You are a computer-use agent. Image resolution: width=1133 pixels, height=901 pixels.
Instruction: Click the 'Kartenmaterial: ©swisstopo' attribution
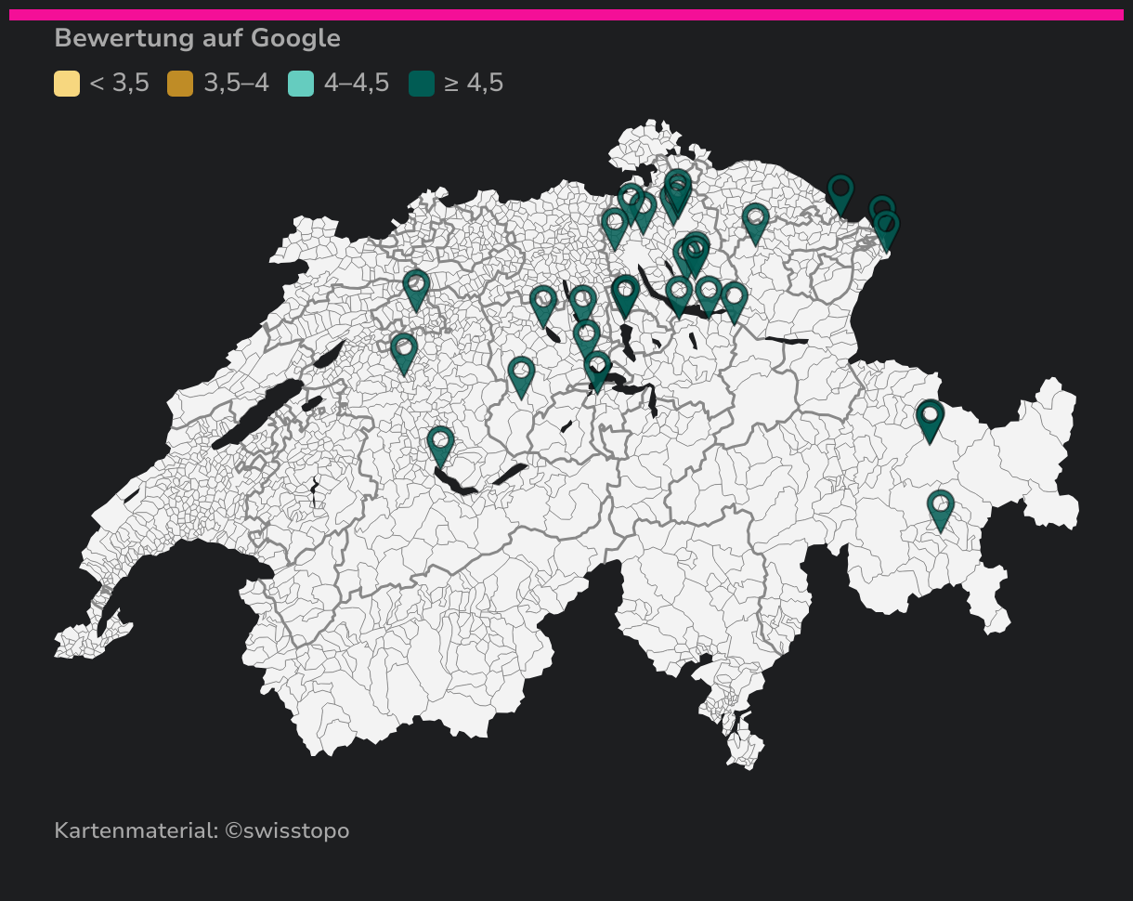pos(202,830)
